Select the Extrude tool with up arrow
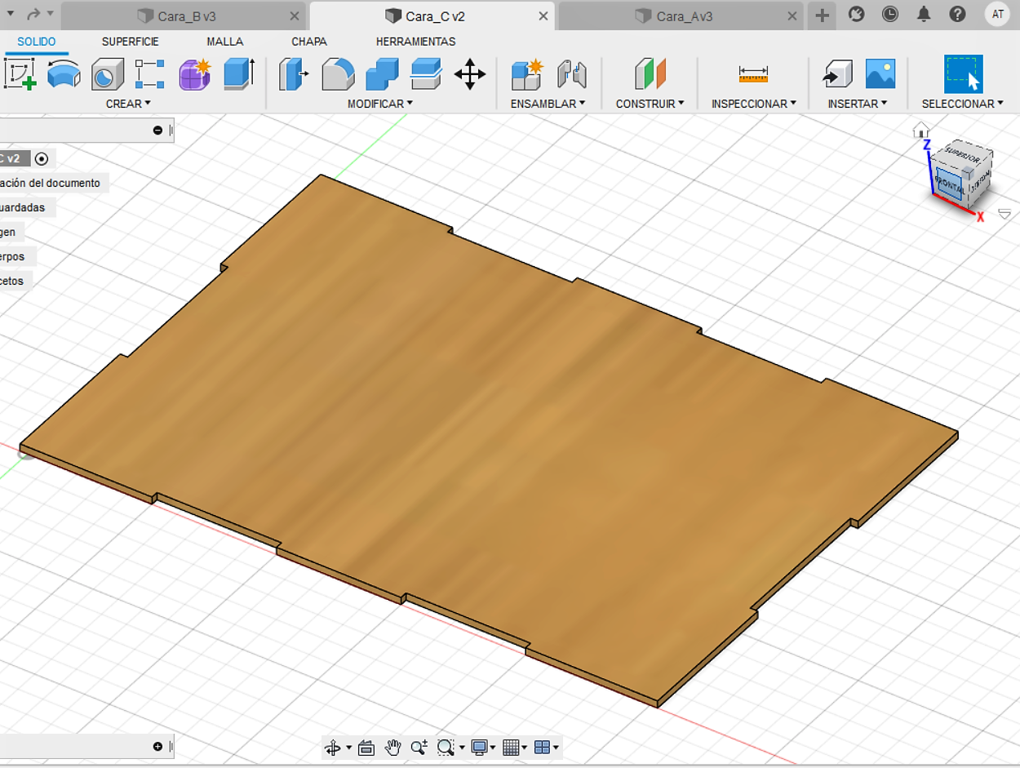The height and width of the screenshot is (768, 1020). click(x=239, y=73)
